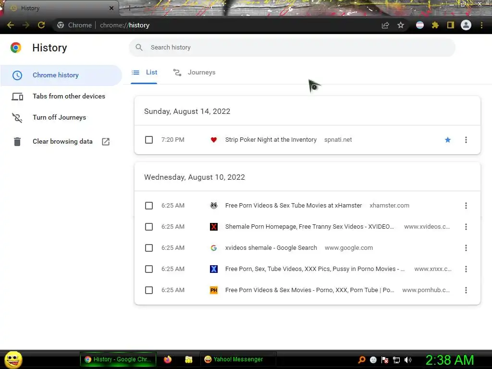Click the Search history field

click(292, 48)
